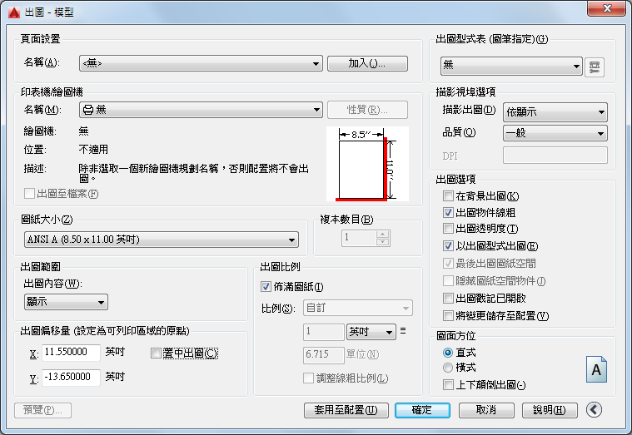Viewport: 632px width, 435px height.
Task: Click the 確定 OK button
Action: click(x=422, y=410)
